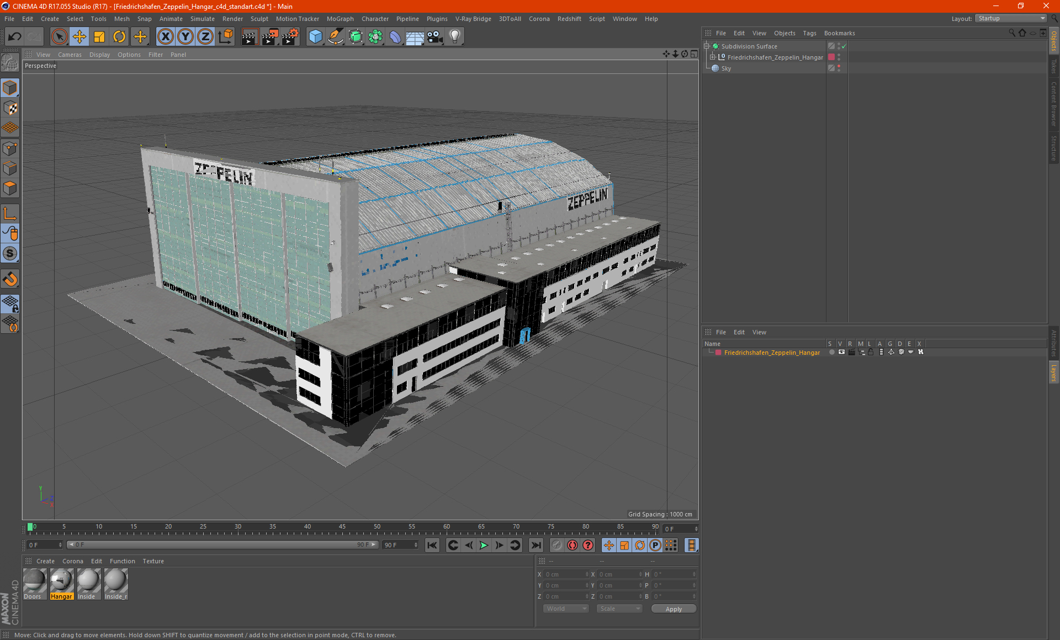Open the World coordinate system dropdown
Image resolution: width=1060 pixels, height=640 pixels.
[566, 609]
